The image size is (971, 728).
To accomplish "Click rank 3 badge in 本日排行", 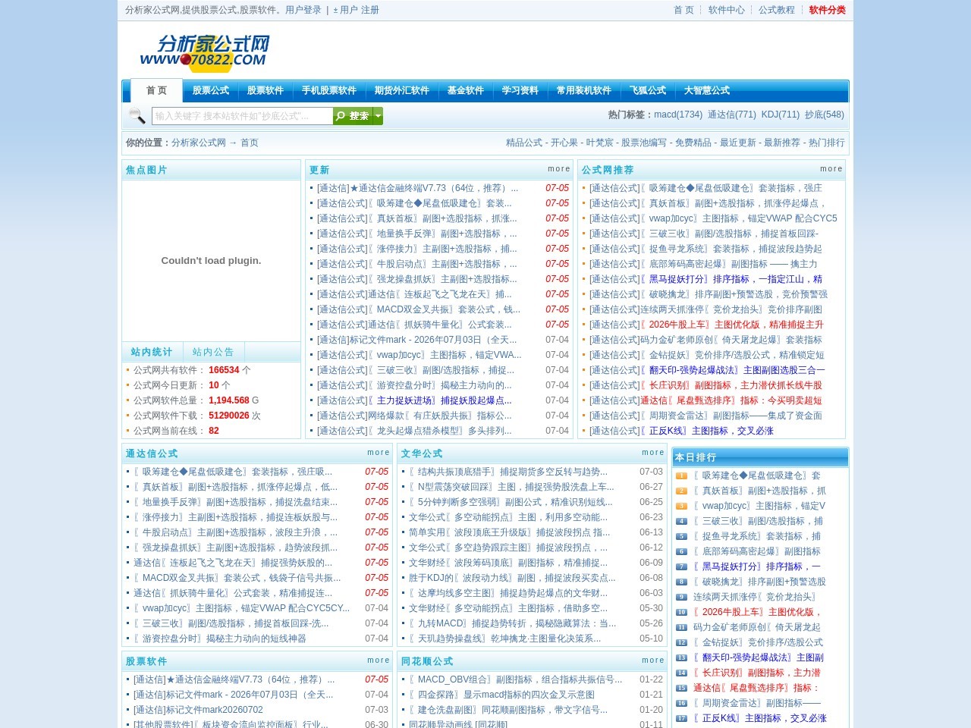I will 681,506.
